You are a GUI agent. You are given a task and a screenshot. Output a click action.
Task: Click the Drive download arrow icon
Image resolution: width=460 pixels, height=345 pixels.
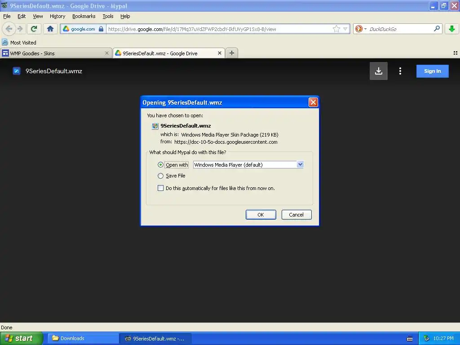(x=378, y=71)
